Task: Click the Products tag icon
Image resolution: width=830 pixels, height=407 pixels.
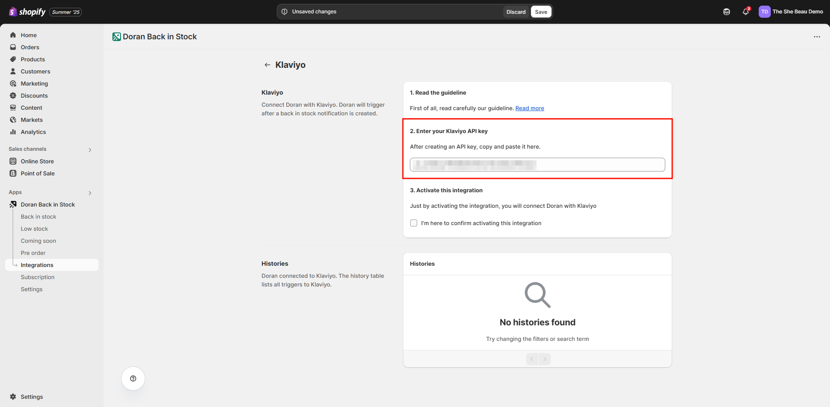Action: (13, 59)
